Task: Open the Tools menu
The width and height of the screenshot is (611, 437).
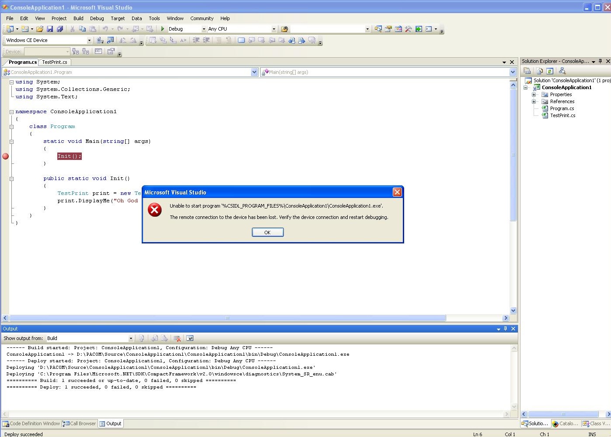Action: 154,18
